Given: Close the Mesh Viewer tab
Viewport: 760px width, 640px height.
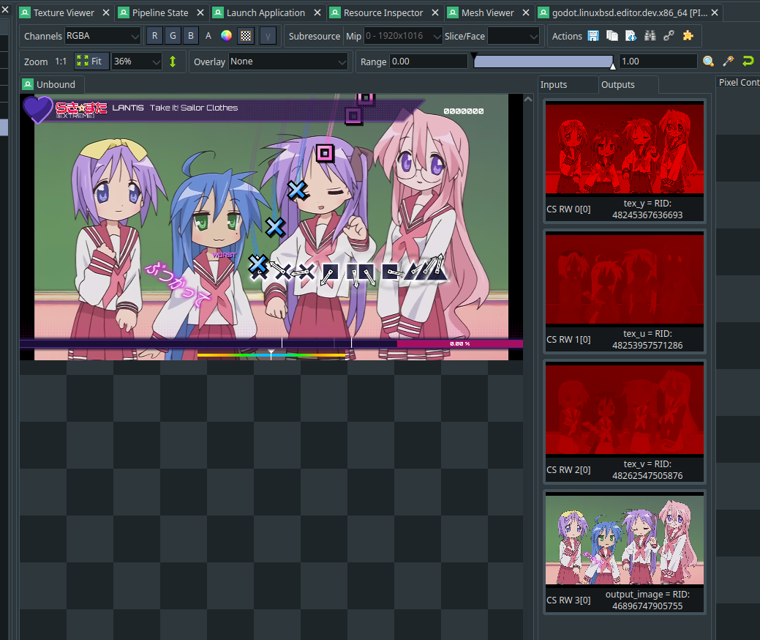Looking at the screenshot, I should 527,12.
